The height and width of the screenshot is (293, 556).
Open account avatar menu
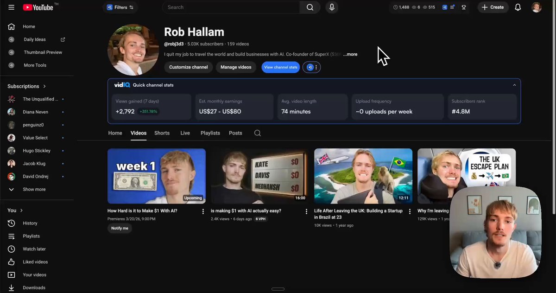(x=536, y=7)
